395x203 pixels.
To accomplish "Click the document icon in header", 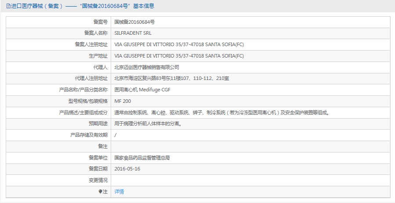I will [8, 6].
